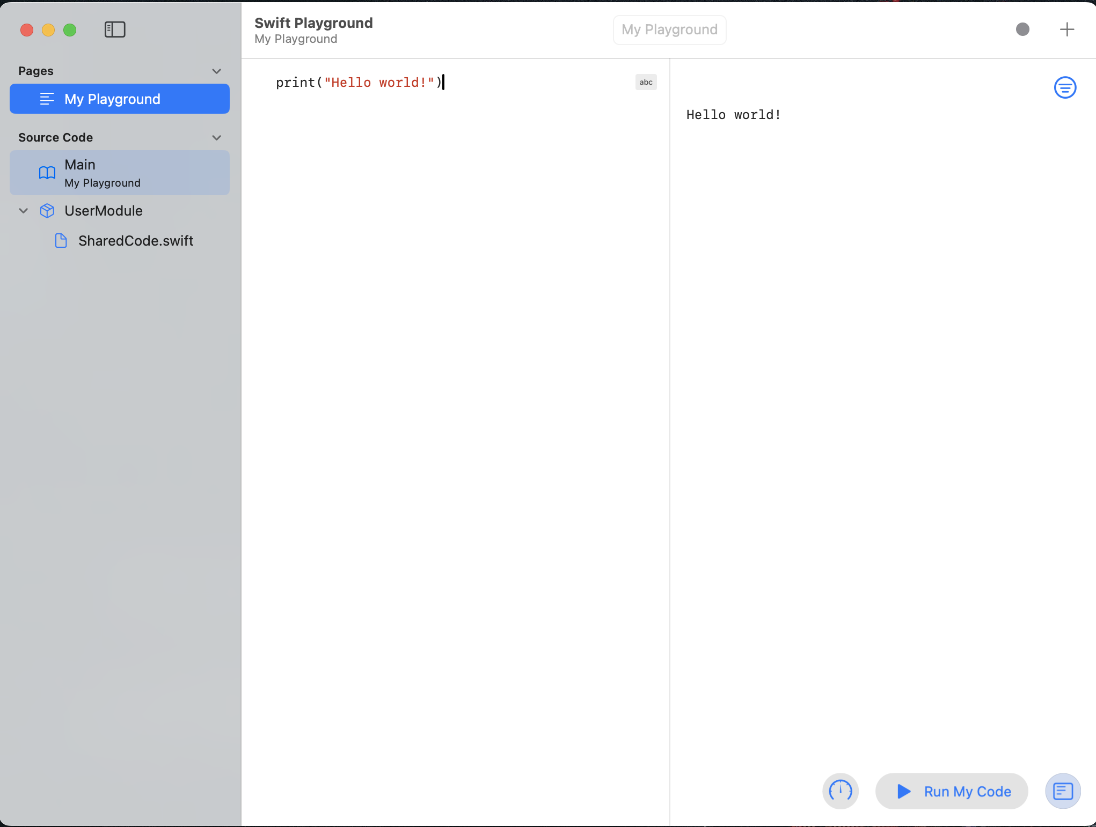Toggle the console output panel icon

[1063, 791]
